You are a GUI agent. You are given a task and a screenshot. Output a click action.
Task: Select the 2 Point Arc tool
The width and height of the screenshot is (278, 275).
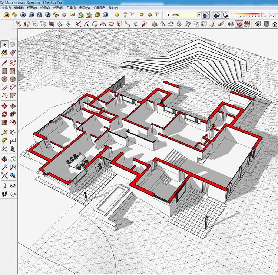pyautogui.click(x=13, y=87)
